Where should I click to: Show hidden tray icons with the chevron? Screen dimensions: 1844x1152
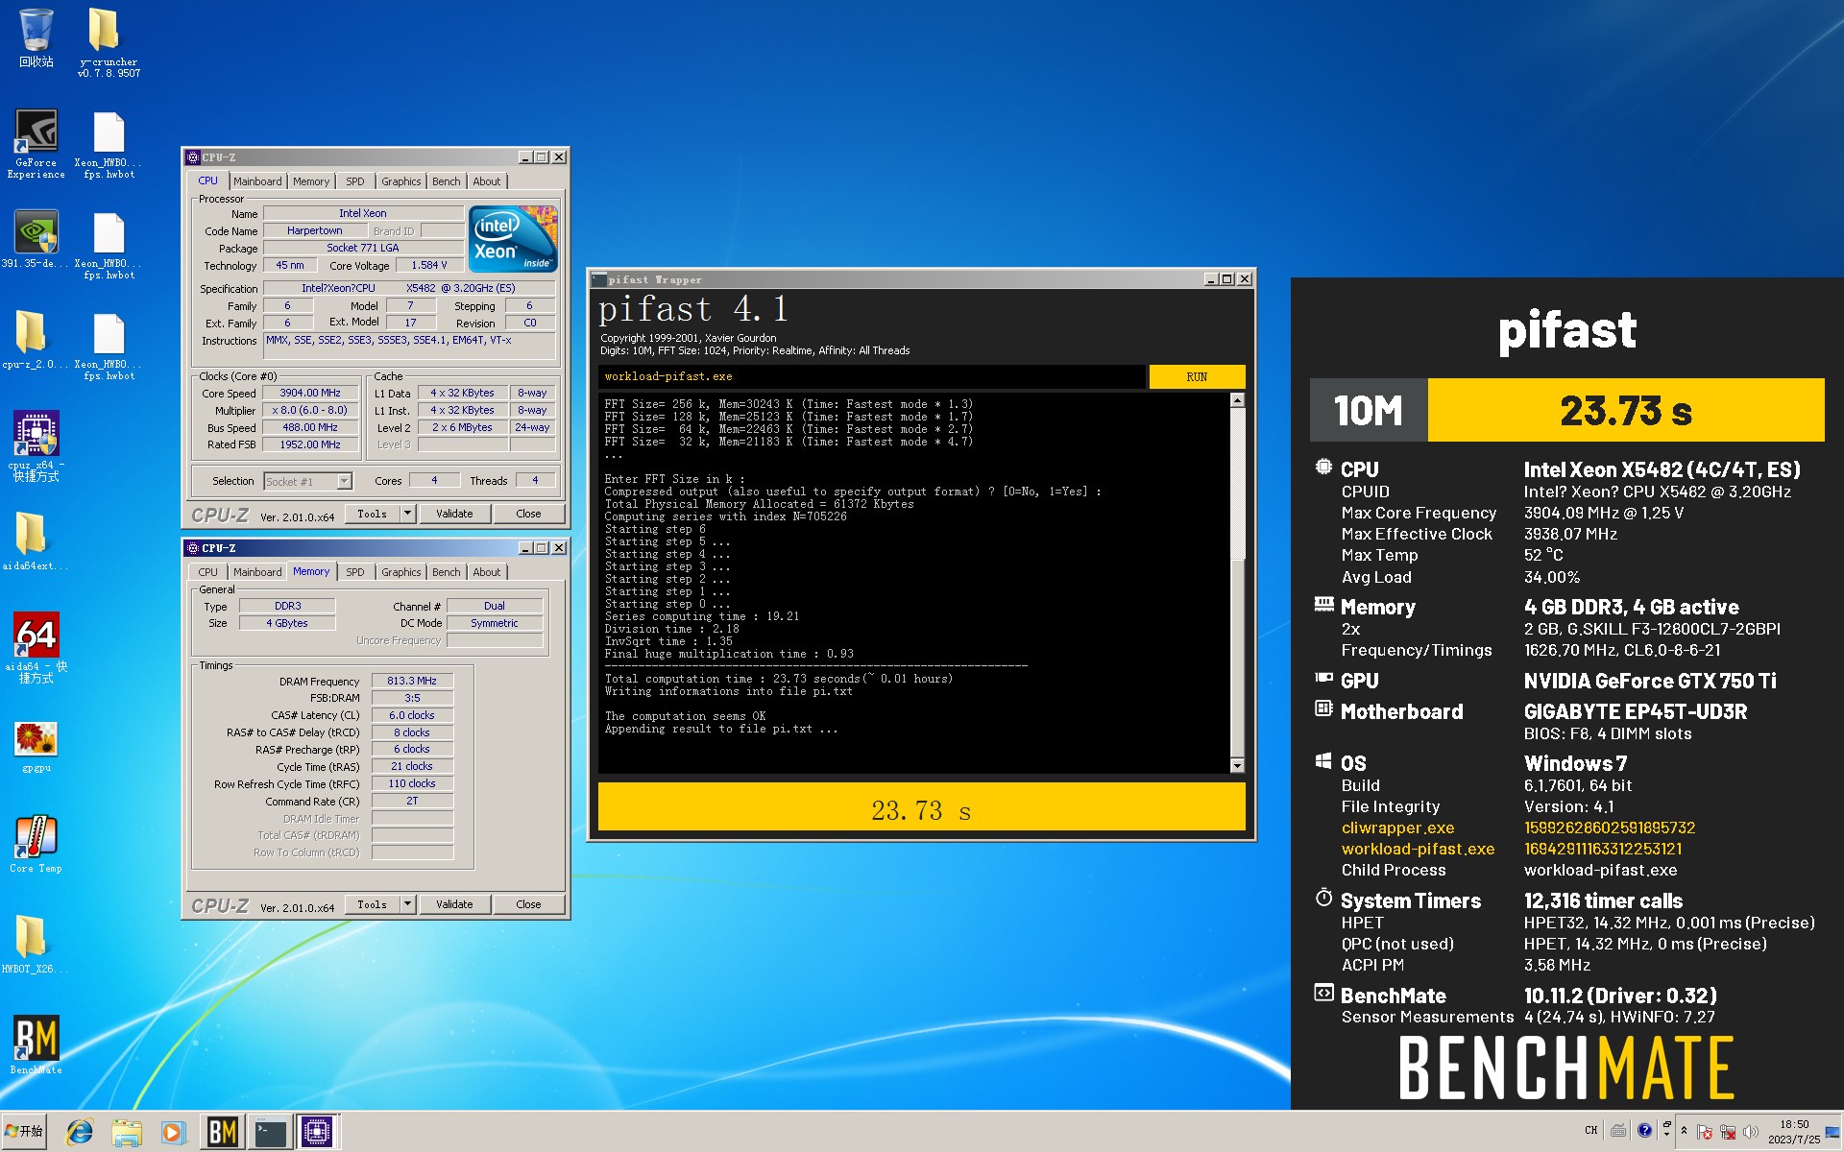[1684, 1131]
